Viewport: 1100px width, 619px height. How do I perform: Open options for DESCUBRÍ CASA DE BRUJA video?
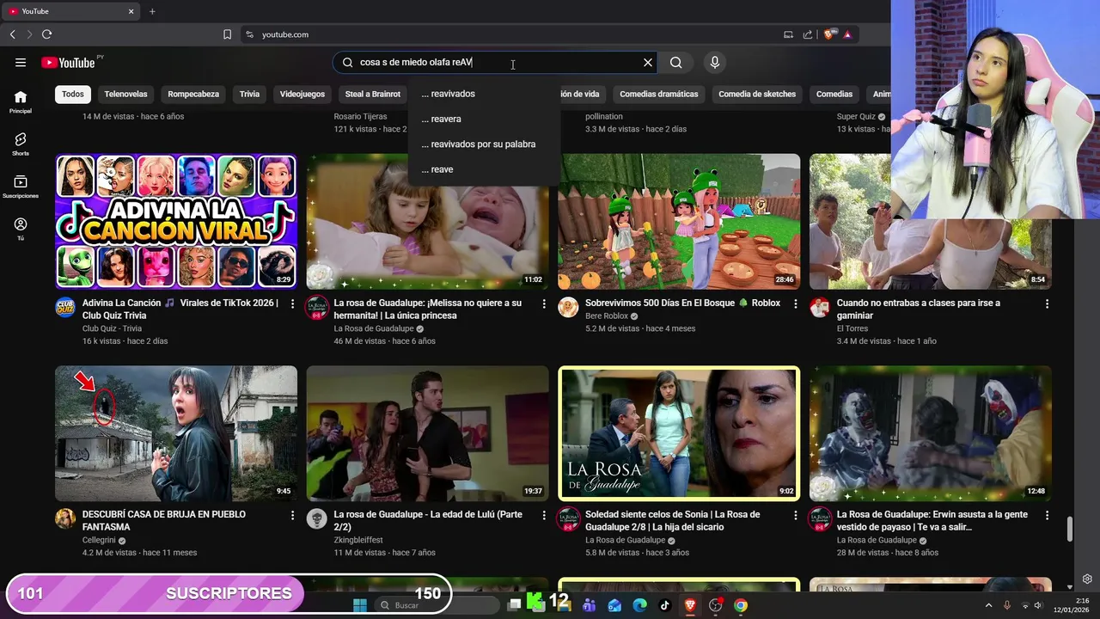pos(292,515)
